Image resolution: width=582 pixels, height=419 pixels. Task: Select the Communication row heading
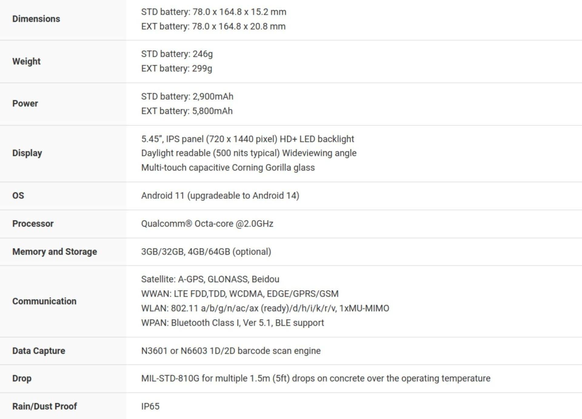(x=44, y=301)
